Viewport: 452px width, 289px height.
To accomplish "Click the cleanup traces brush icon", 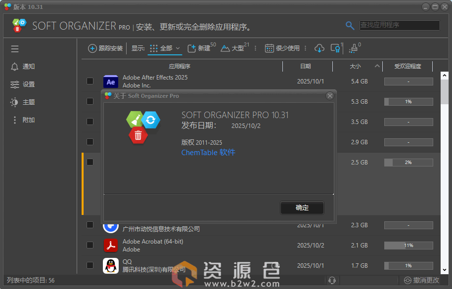I will coord(353,48).
